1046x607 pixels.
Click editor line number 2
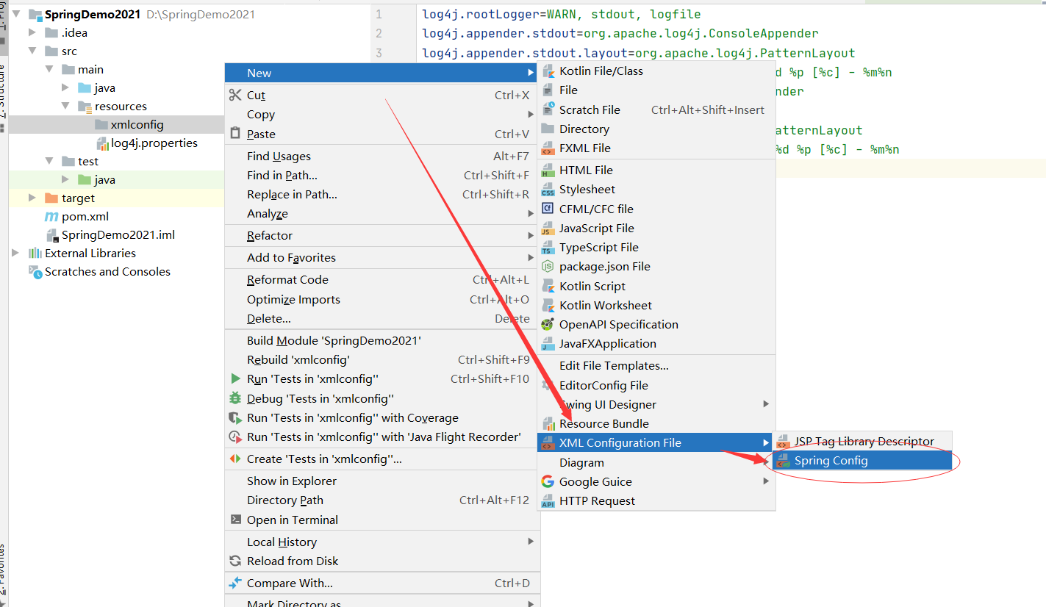click(379, 33)
